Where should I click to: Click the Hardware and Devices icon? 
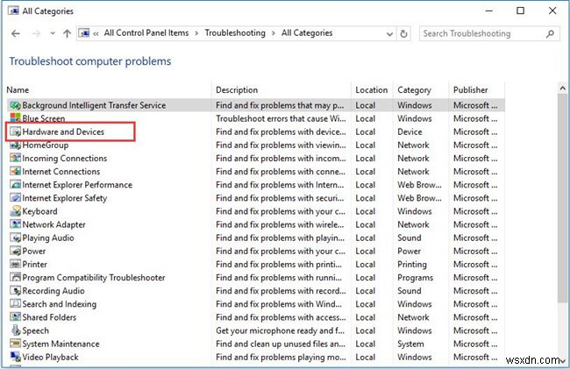click(x=15, y=131)
